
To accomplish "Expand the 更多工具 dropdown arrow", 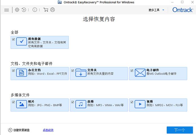I will coord(163,10).
